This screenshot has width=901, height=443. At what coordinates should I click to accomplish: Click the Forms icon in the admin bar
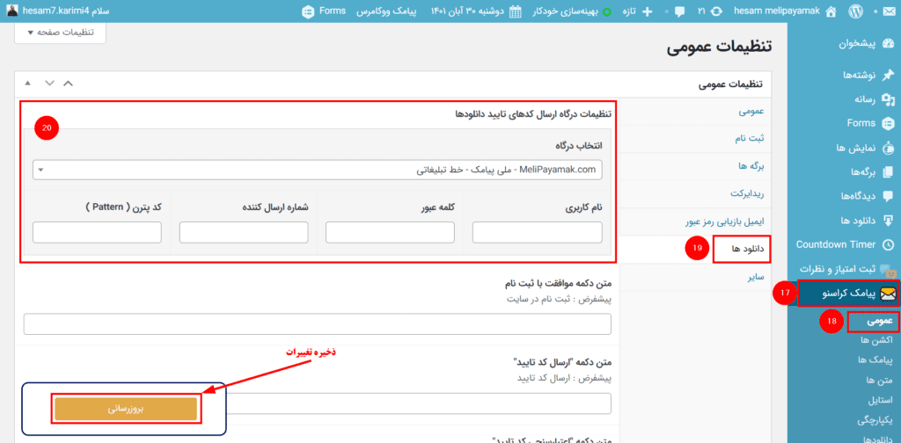[308, 11]
